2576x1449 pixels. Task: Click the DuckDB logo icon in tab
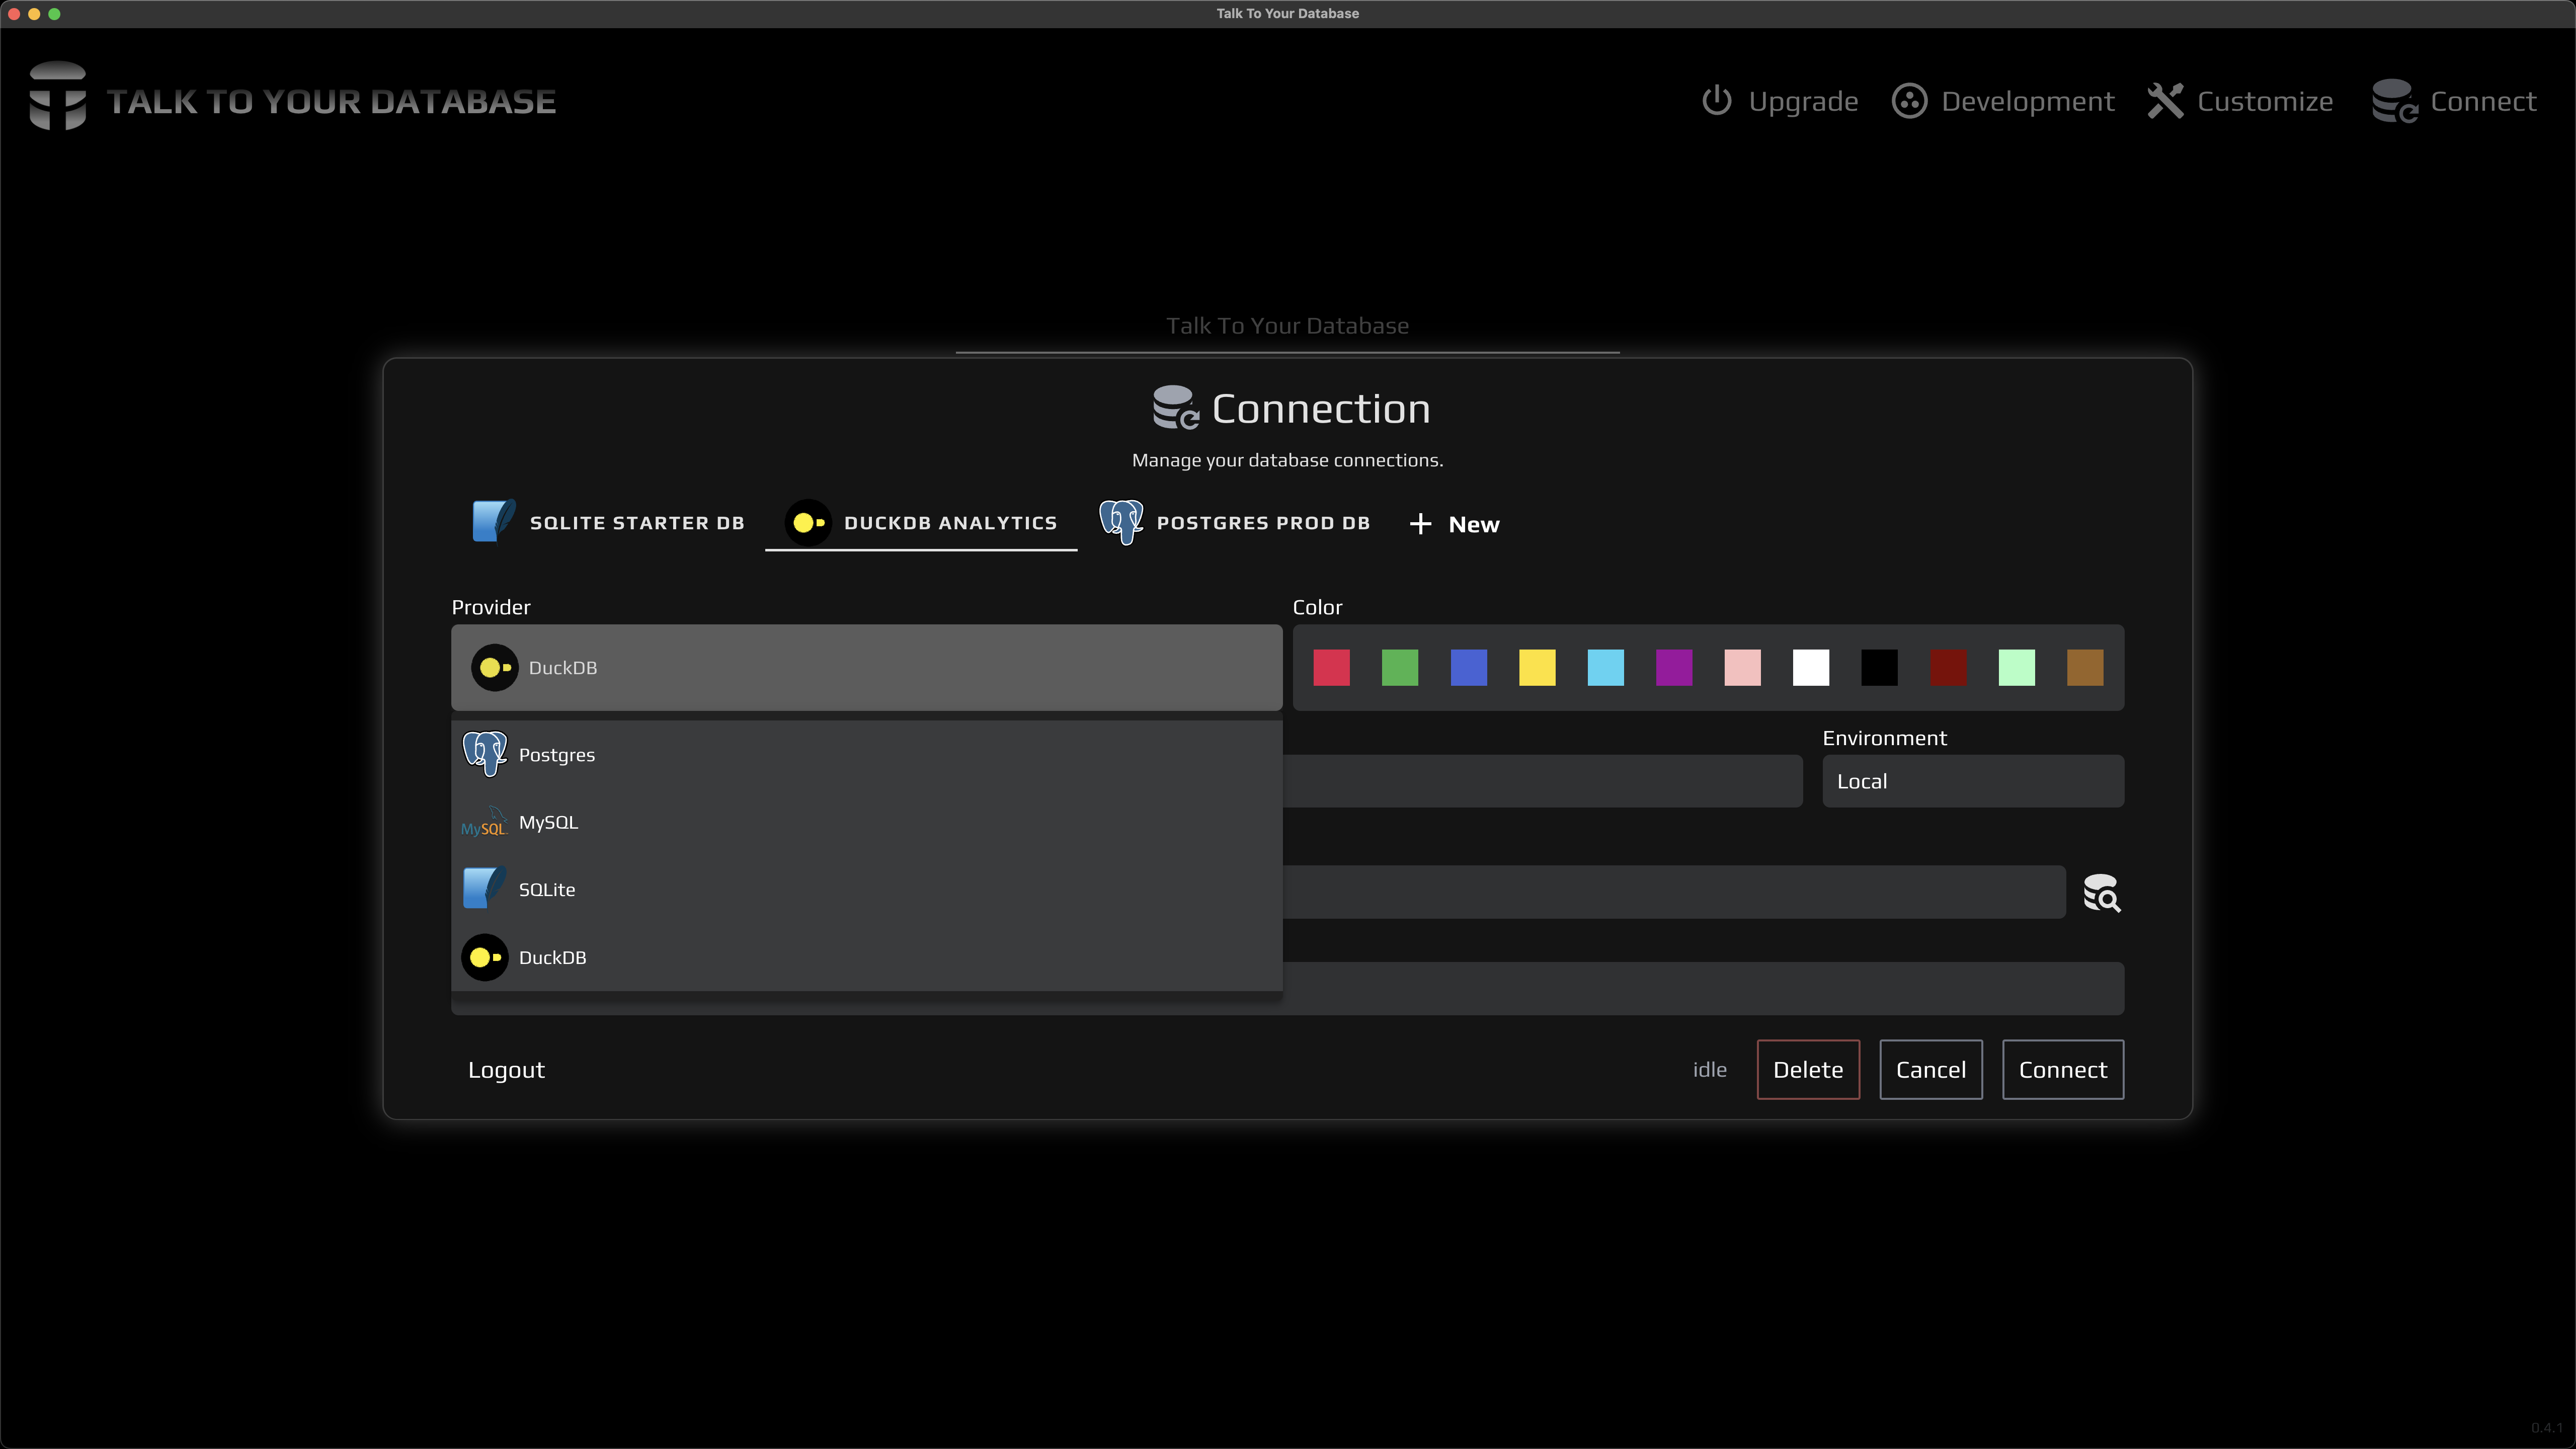[x=808, y=522]
